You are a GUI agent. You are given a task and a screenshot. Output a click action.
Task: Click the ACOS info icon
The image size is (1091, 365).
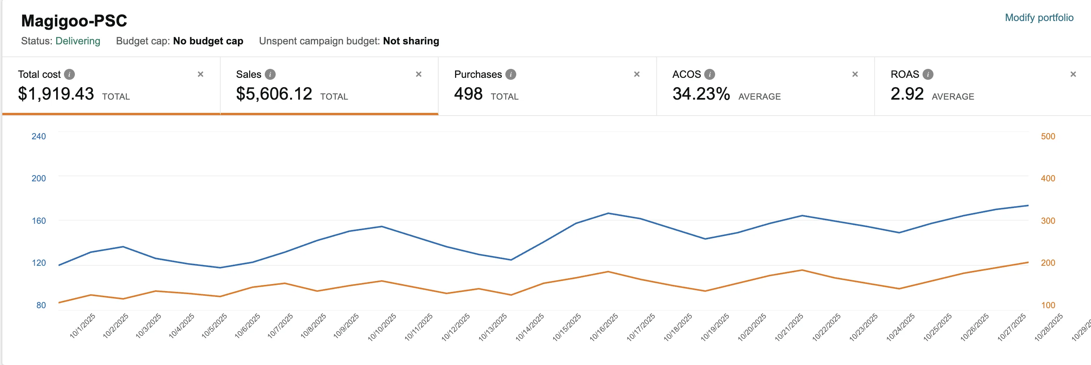709,74
